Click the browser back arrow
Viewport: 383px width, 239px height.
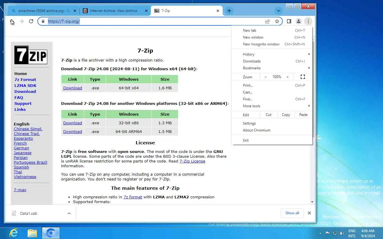12,21
